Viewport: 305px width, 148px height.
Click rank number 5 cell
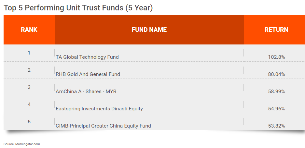(29, 122)
